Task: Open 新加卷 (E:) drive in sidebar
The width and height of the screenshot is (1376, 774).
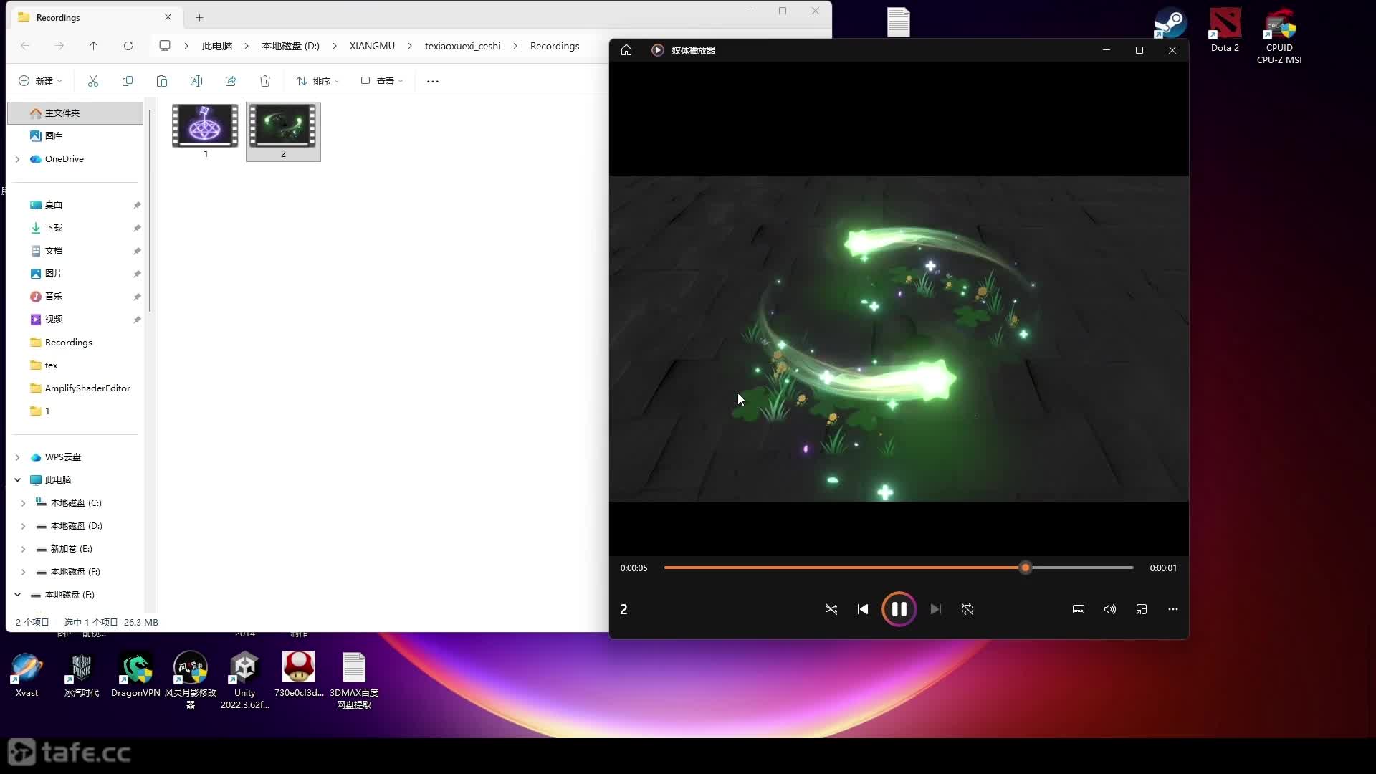Action: click(71, 549)
